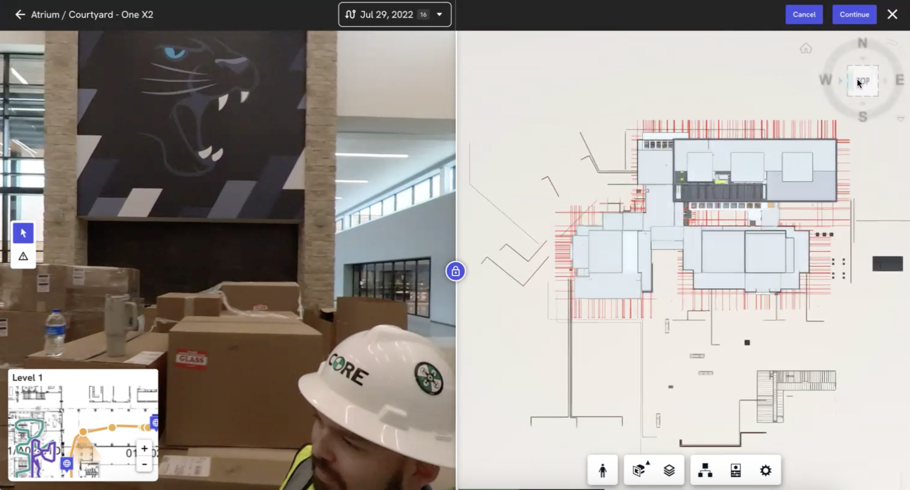This screenshot has height=490, width=910.
Task: Click the Level 1 label in the minimap
Action: point(27,378)
